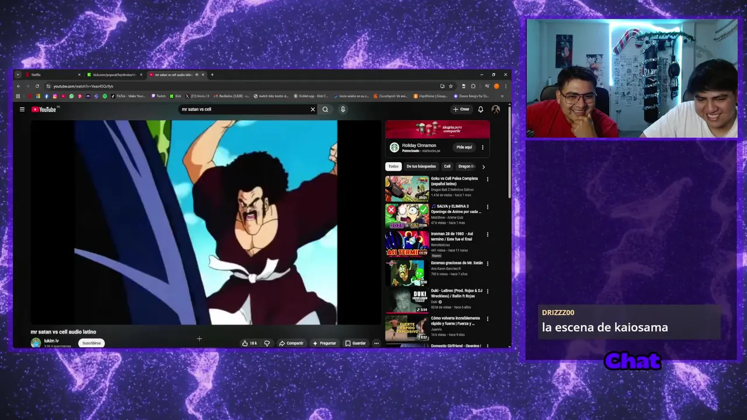Start voice search with the microphone
747x420 pixels.
click(343, 109)
